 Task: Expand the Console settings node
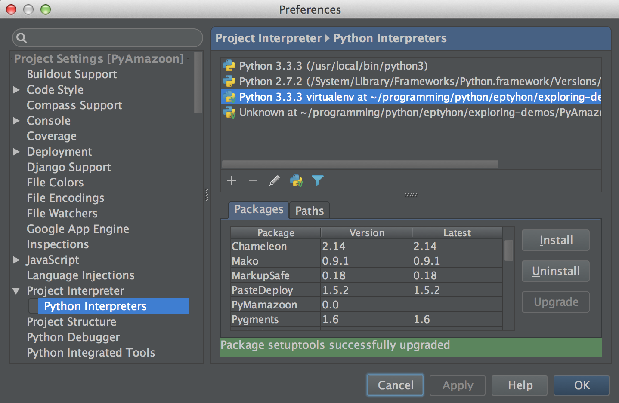point(16,121)
